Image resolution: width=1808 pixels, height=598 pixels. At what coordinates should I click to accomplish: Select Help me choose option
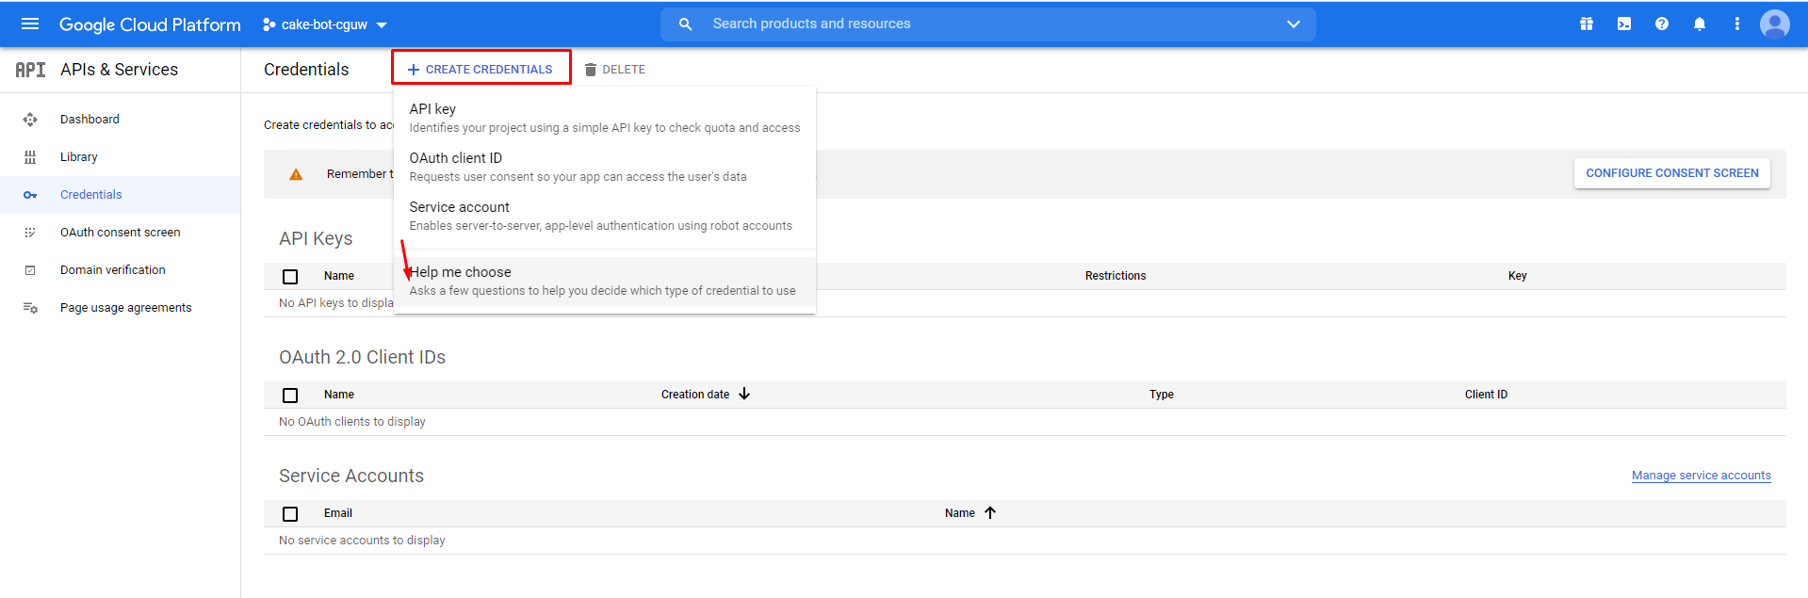click(x=605, y=281)
